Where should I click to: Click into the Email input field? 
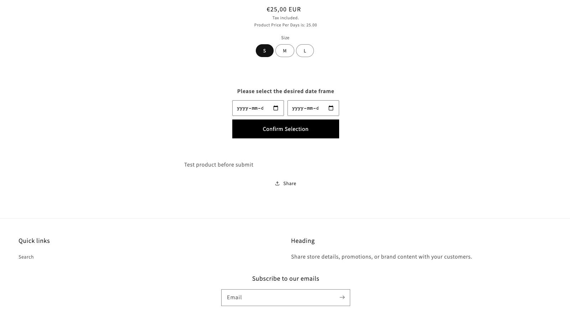click(x=279, y=297)
